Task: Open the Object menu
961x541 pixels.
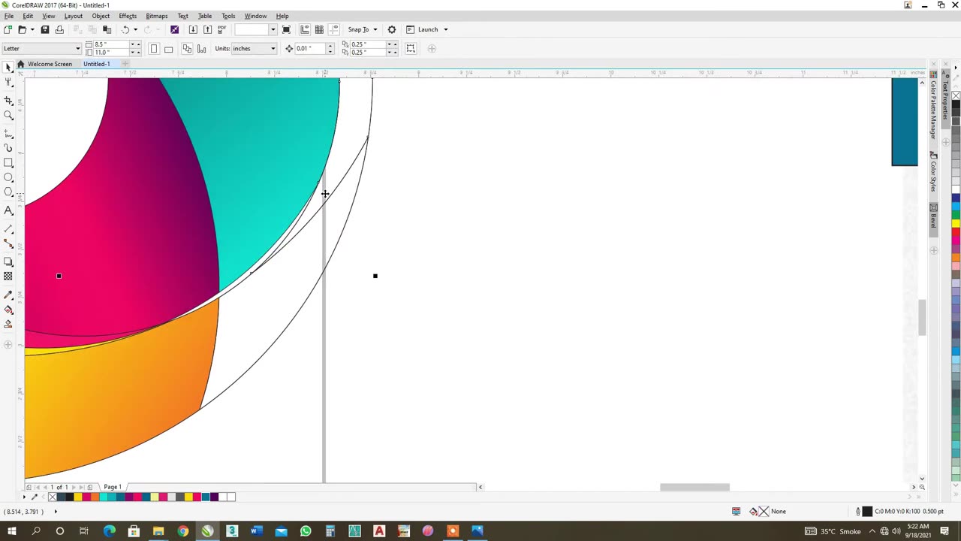Action: pyautogui.click(x=101, y=16)
